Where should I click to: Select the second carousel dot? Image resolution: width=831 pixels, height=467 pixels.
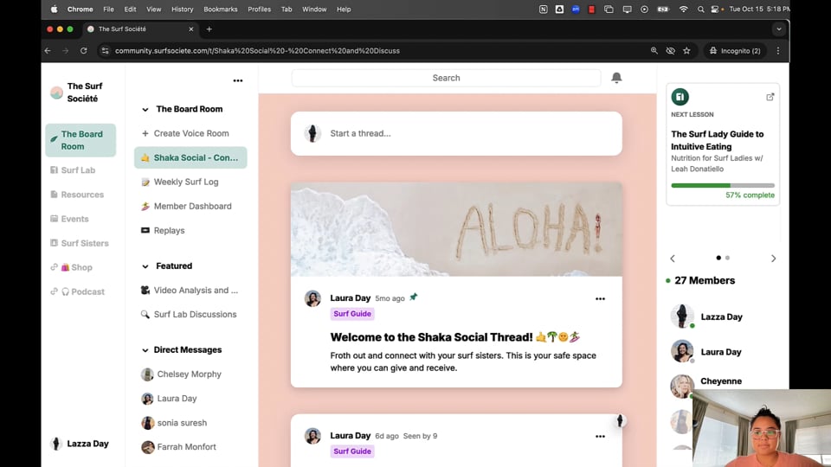(728, 258)
